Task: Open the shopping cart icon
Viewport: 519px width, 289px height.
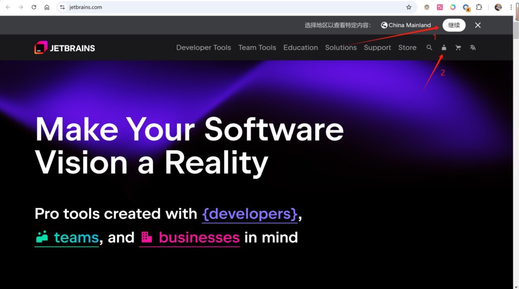Action: [458, 48]
